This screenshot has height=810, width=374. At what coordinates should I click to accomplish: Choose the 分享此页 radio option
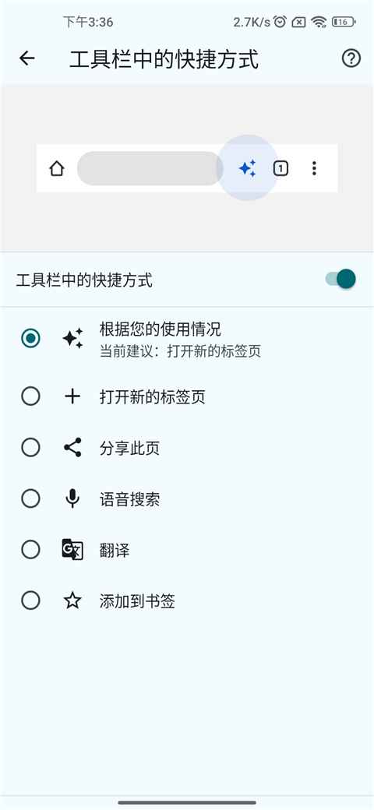[31, 447]
